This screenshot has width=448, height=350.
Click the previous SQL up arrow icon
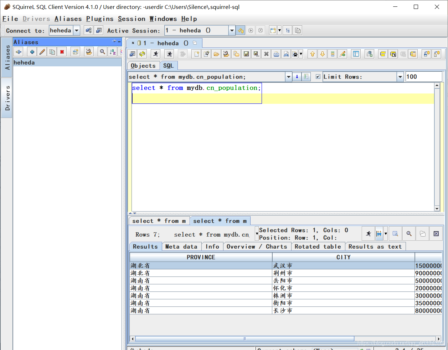(313, 54)
